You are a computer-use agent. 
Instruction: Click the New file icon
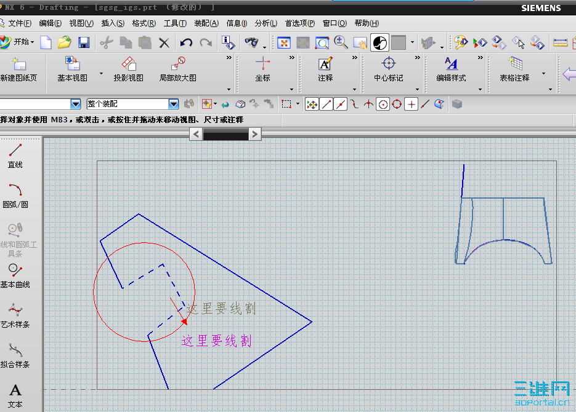[46, 42]
